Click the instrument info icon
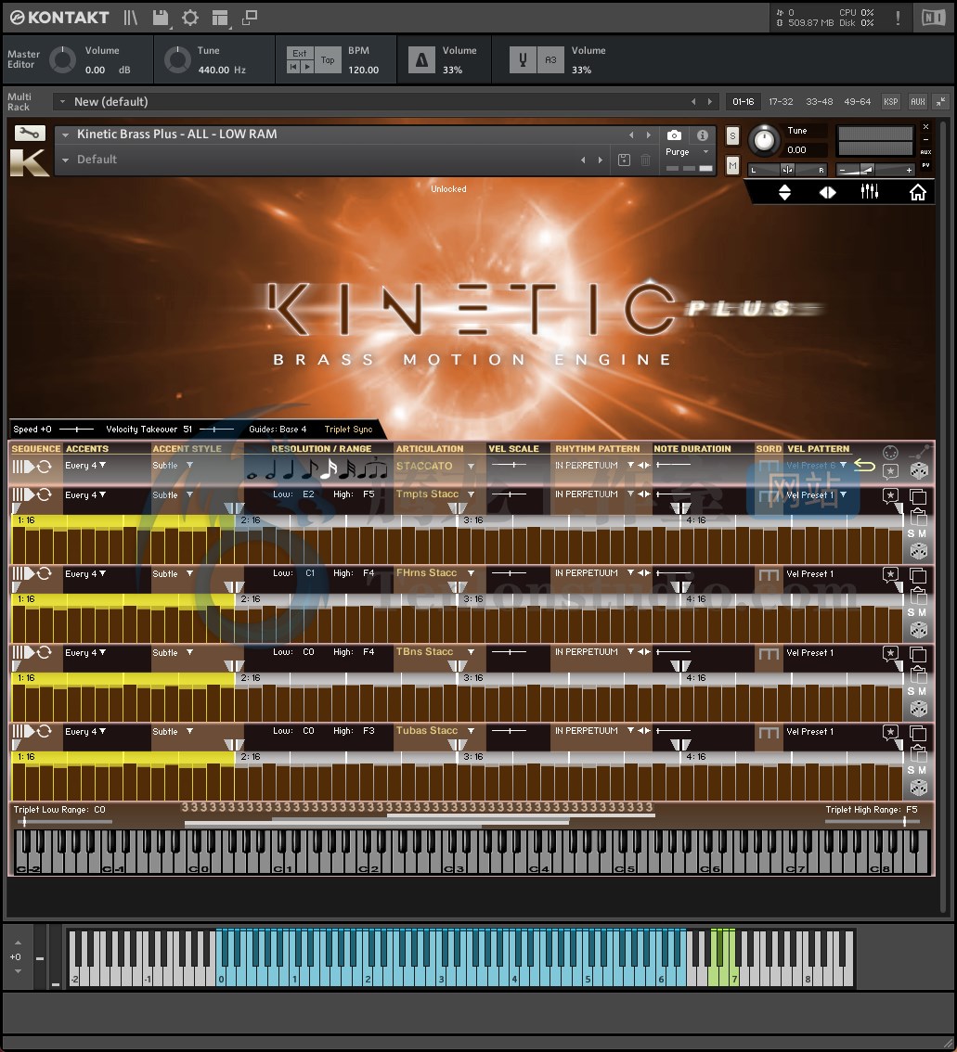Viewport: 957px width, 1052px height. (703, 135)
